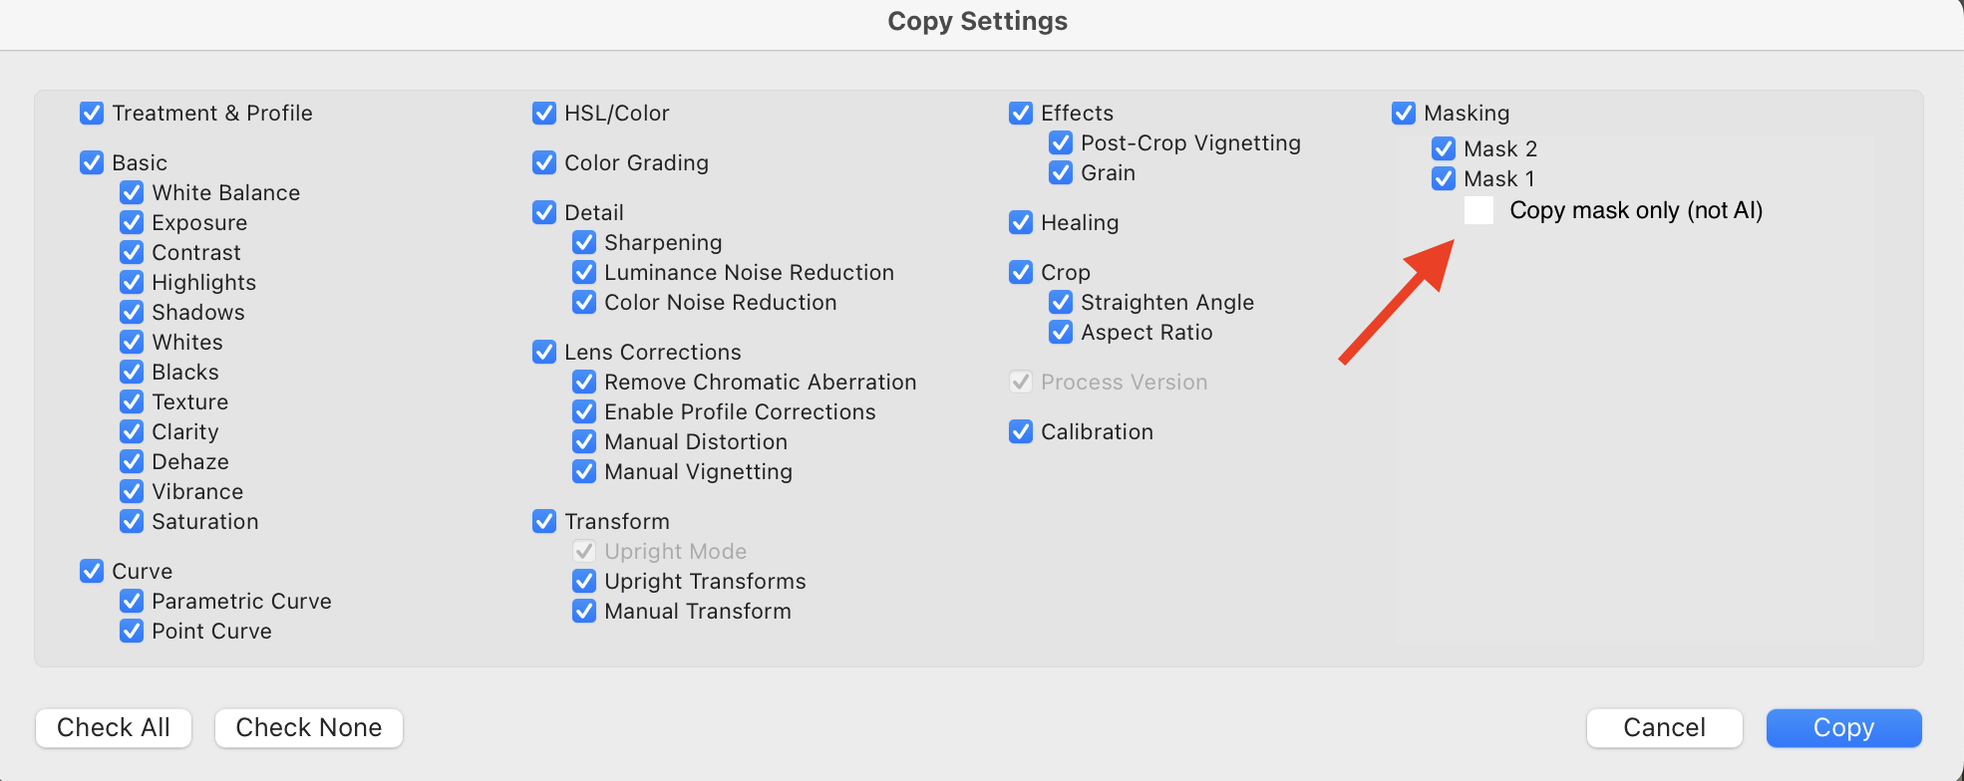The width and height of the screenshot is (1964, 781).
Task: Toggle the White Balance checkbox
Action: point(132,192)
